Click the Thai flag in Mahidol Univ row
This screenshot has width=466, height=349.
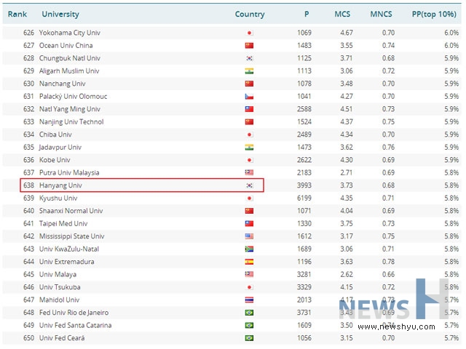tap(249, 300)
